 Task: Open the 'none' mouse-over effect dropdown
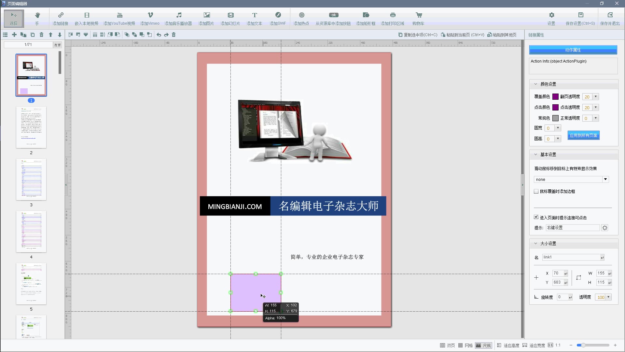point(605,180)
